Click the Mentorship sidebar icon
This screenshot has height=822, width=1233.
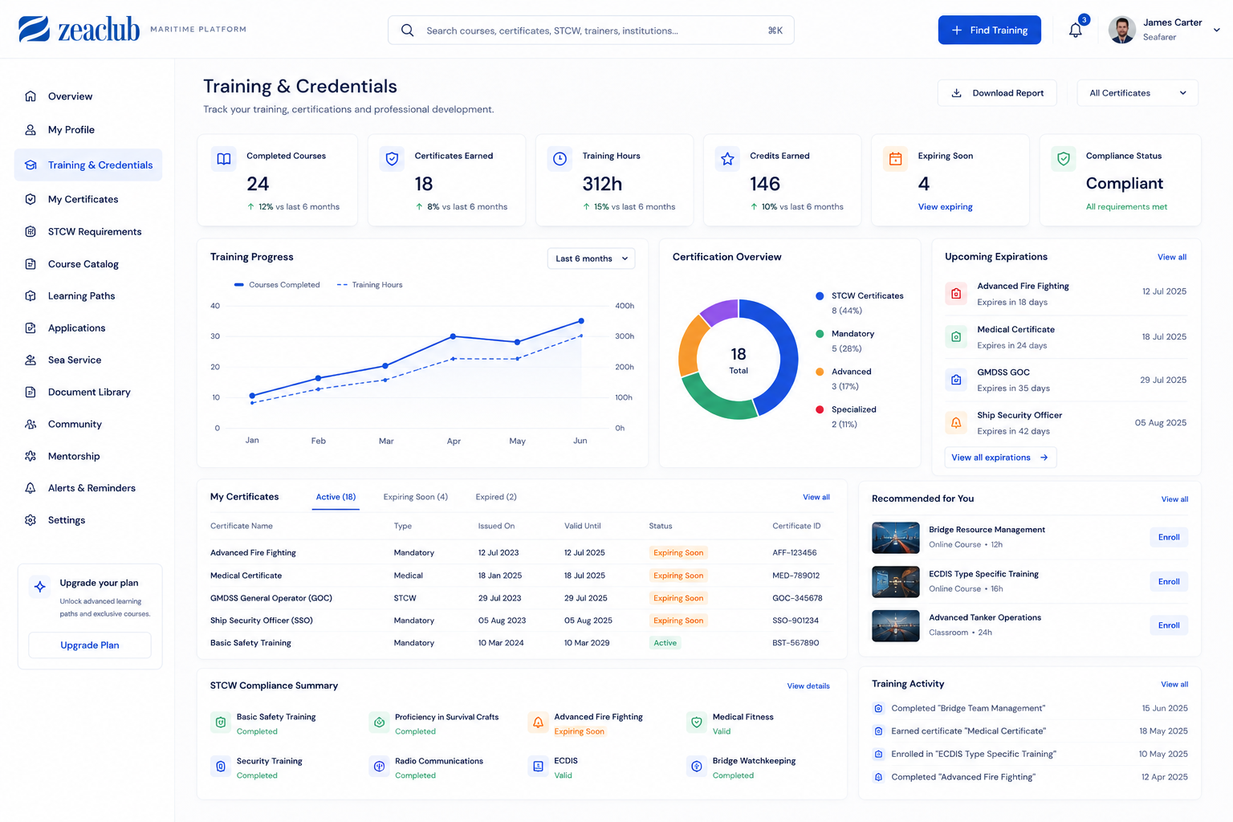pyautogui.click(x=31, y=456)
